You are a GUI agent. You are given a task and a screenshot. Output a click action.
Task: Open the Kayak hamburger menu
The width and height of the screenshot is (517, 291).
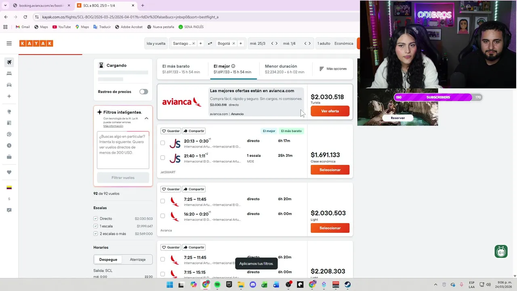(x=9, y=43)
